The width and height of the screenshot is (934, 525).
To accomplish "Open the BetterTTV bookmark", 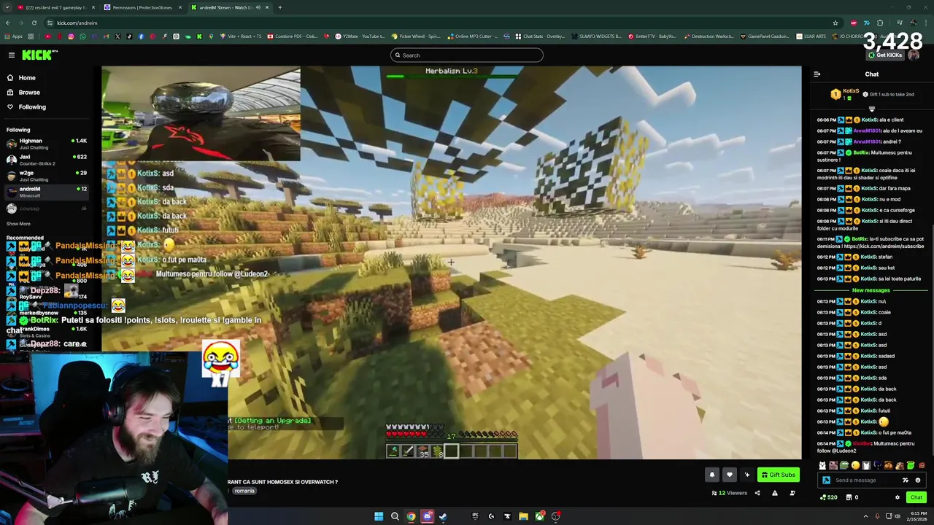I will pos(652,36).
